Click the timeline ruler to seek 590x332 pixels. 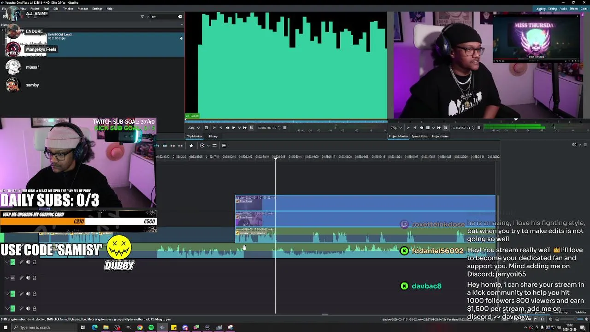point(327,157)
